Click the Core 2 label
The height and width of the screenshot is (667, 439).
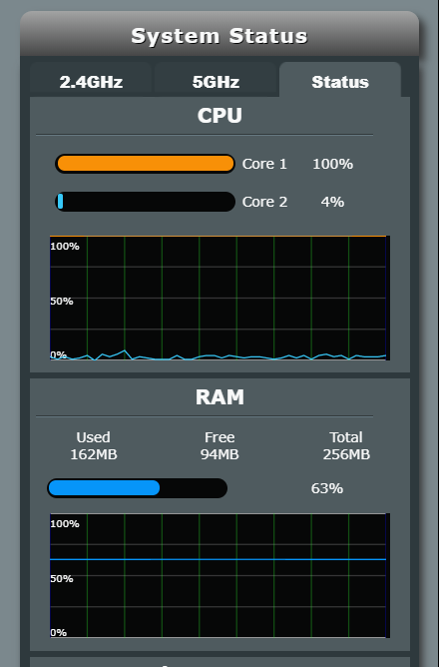pos(264,202)
